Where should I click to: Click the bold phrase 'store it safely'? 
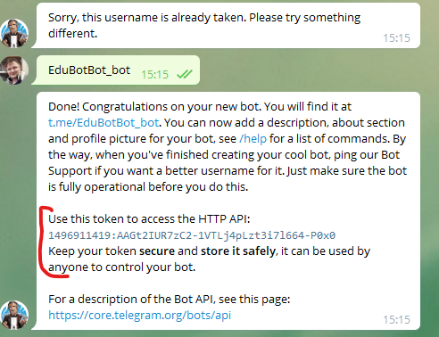click(238, 251)
